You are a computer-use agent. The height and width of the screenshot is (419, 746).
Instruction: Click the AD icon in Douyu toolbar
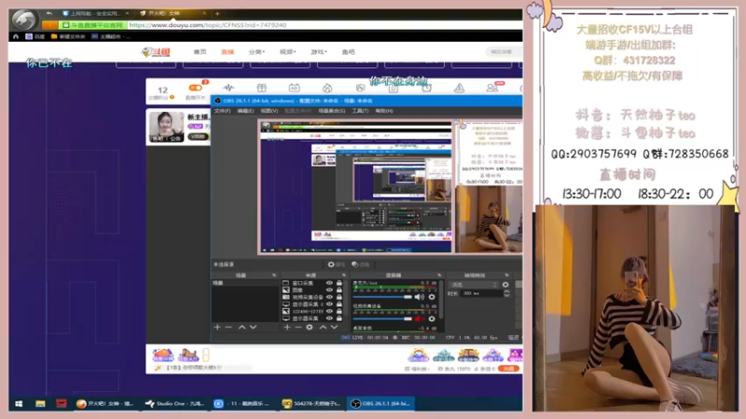295,88
